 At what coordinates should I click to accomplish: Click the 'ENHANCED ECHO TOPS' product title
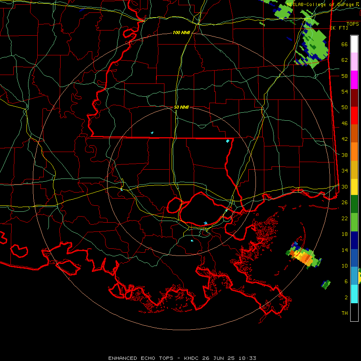click(x=141, y=358)
